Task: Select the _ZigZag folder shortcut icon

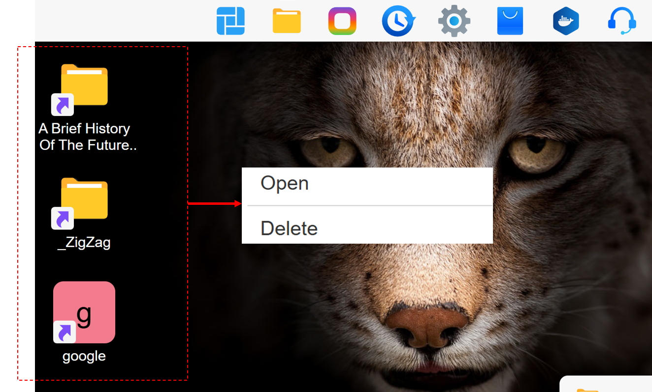Action: [80, 203]
